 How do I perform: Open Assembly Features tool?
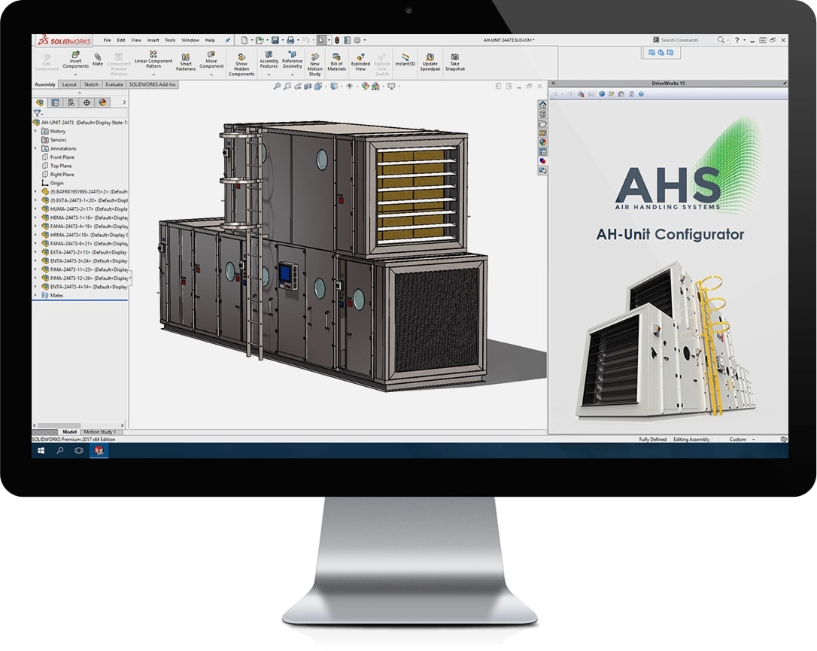(x=269, y=60)
